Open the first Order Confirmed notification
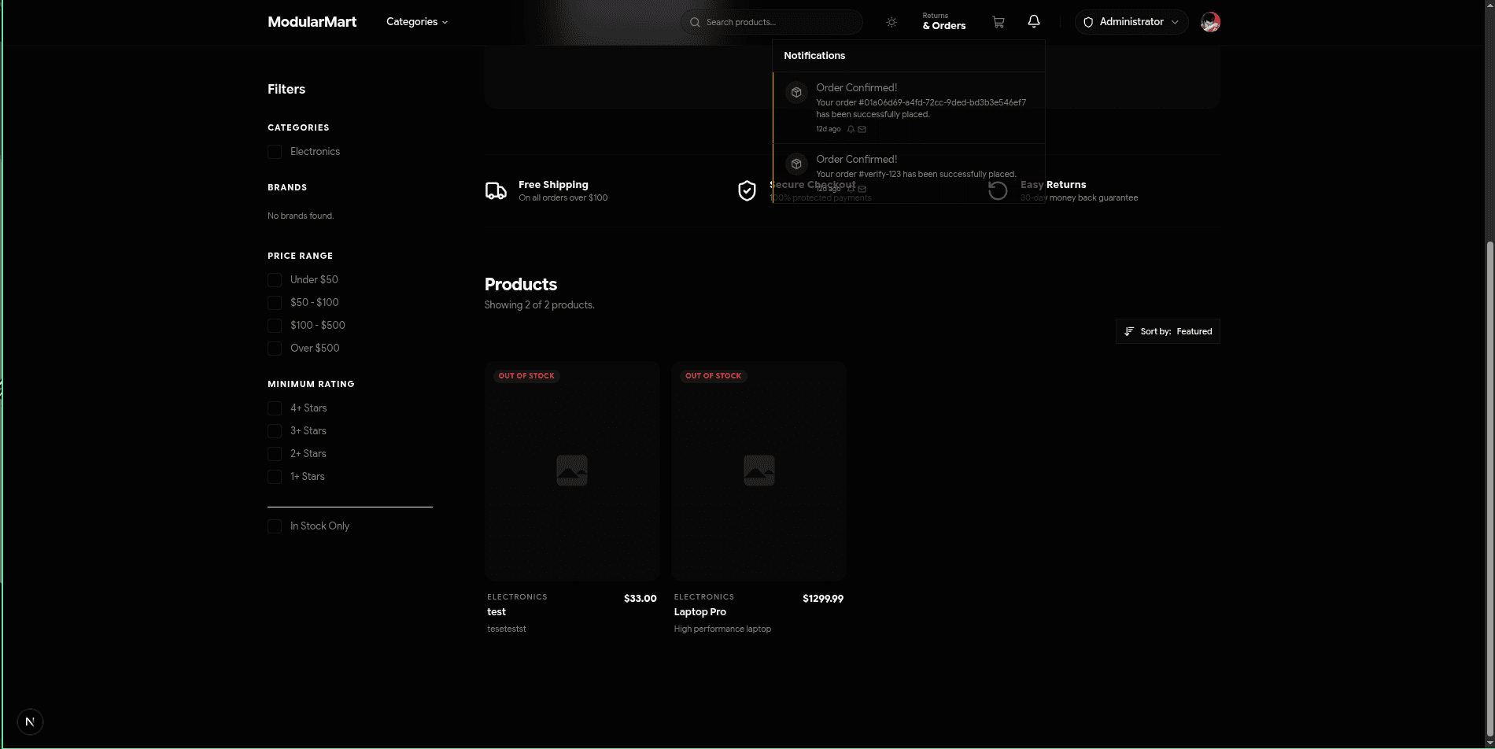 click(x=909, y=108)
